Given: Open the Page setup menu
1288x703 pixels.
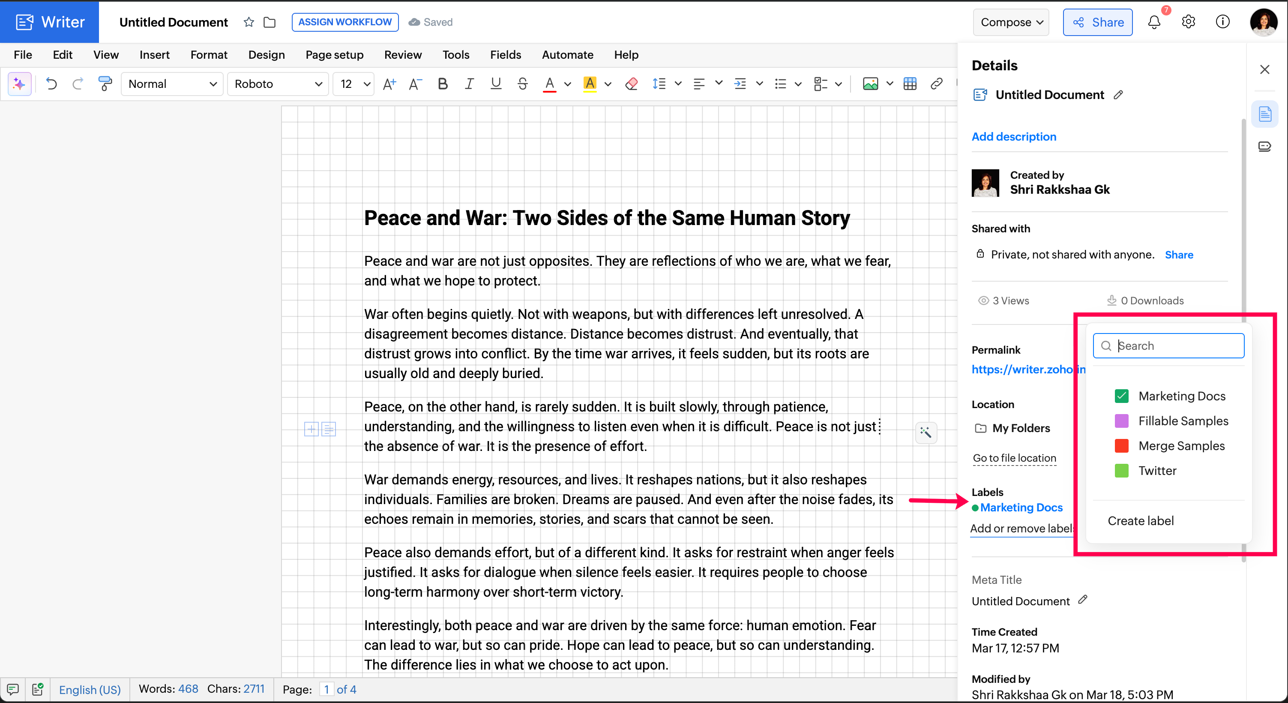Looking at the screenshot, I should click(334, 54).
